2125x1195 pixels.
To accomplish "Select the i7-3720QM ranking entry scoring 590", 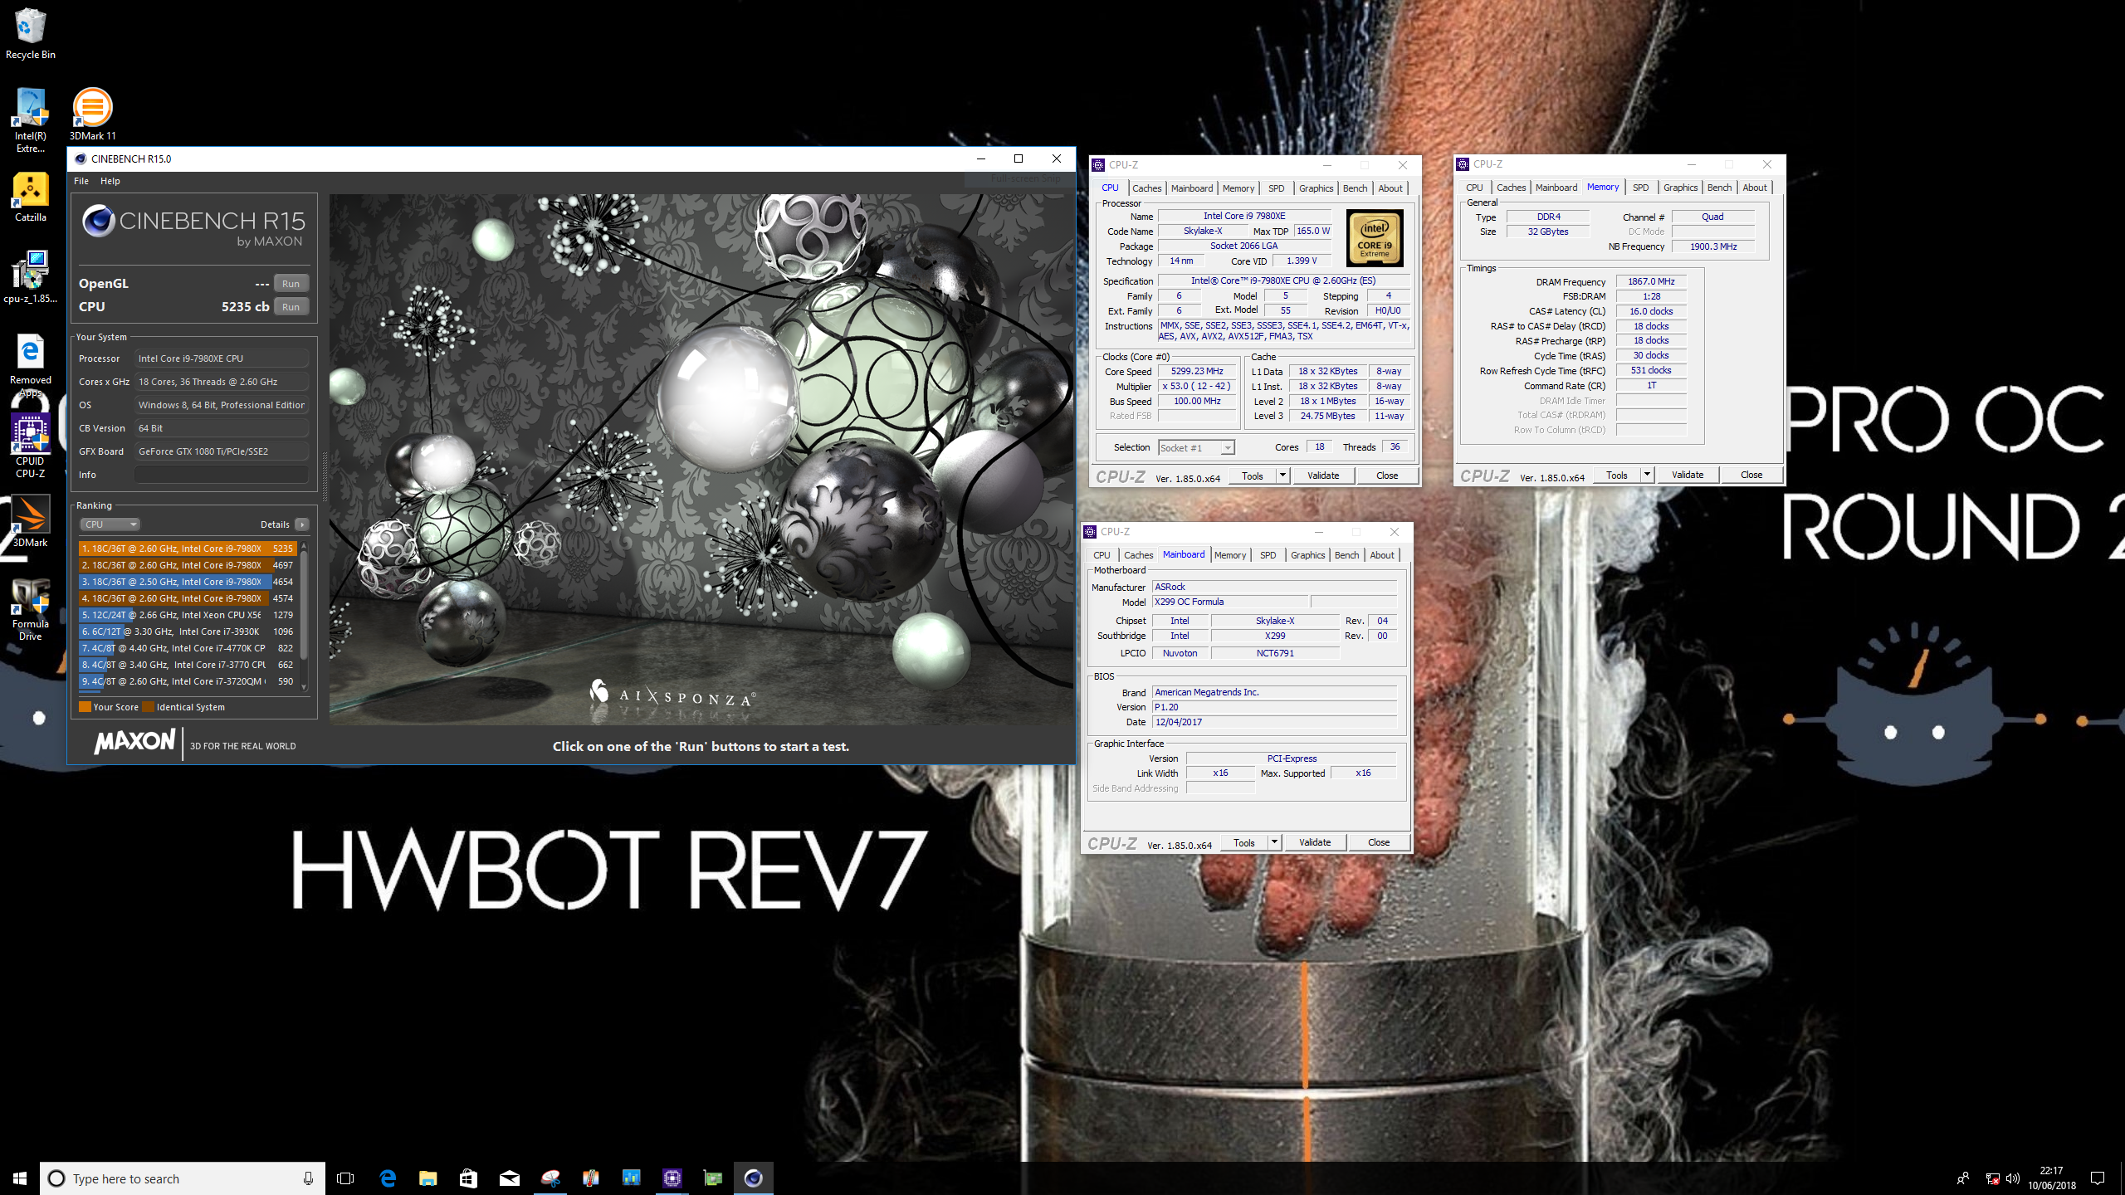I will tap(188, 681).
